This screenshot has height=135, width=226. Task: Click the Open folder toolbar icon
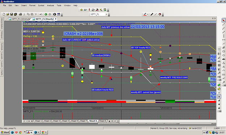pos(8,14)
